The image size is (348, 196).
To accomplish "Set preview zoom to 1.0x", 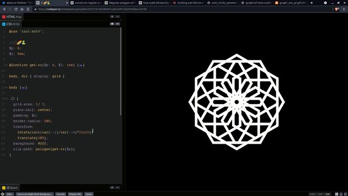I will click(328, 194).
